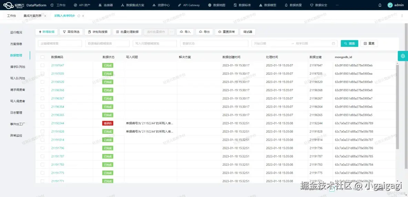Click the 导出 export button

204,32
